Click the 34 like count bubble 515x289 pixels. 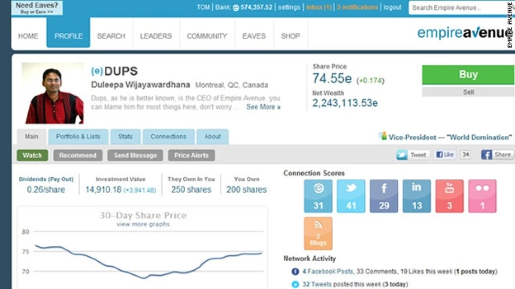[465, 155]
